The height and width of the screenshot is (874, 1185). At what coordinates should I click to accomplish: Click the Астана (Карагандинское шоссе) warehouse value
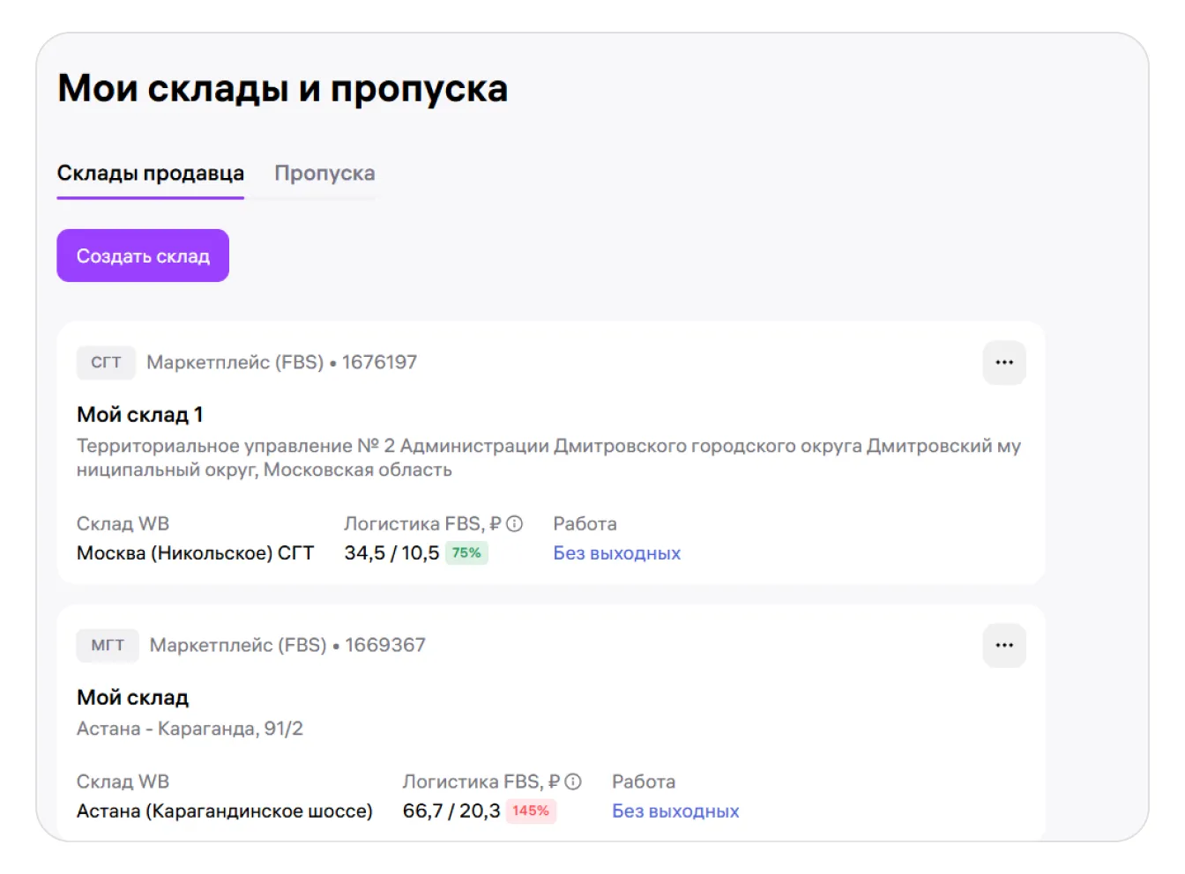point(224,811)
